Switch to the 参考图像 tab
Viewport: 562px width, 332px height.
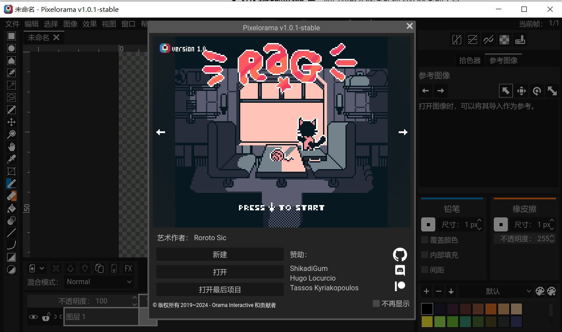[503, 61]
